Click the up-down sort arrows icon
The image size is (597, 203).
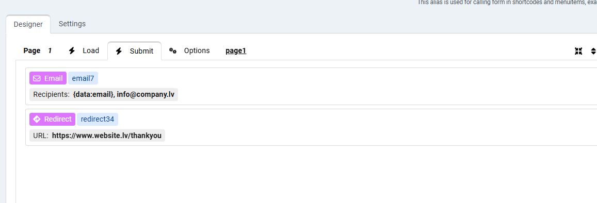pyautogui.click(x=593, y=51)
